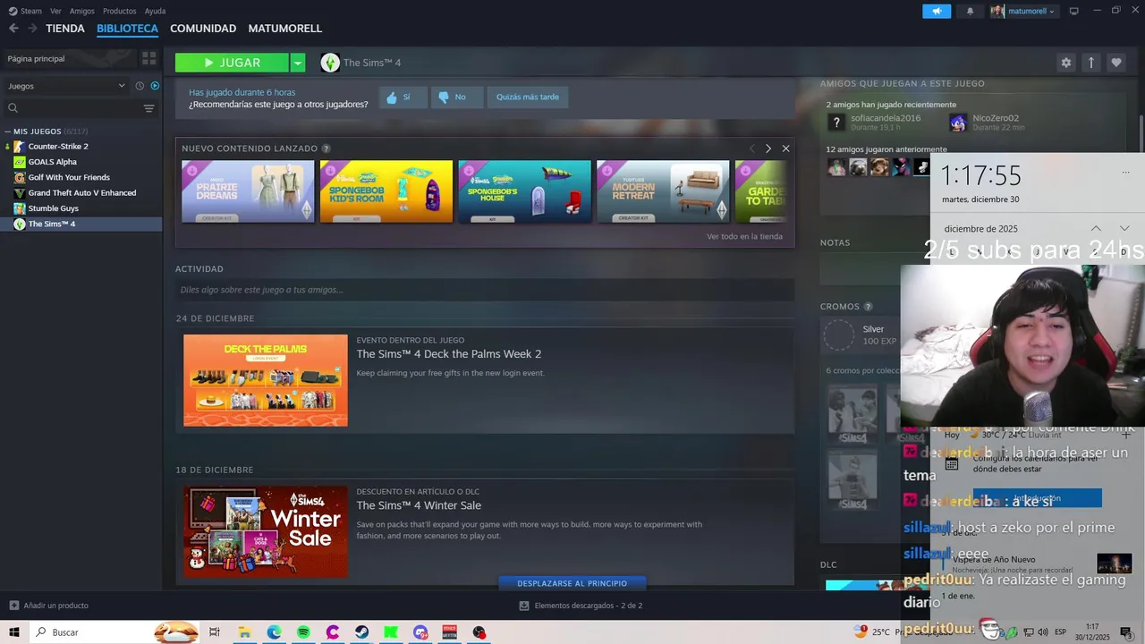
Task: Close the Nuevo contenido lanzado panel
Action: coord(785,148)
